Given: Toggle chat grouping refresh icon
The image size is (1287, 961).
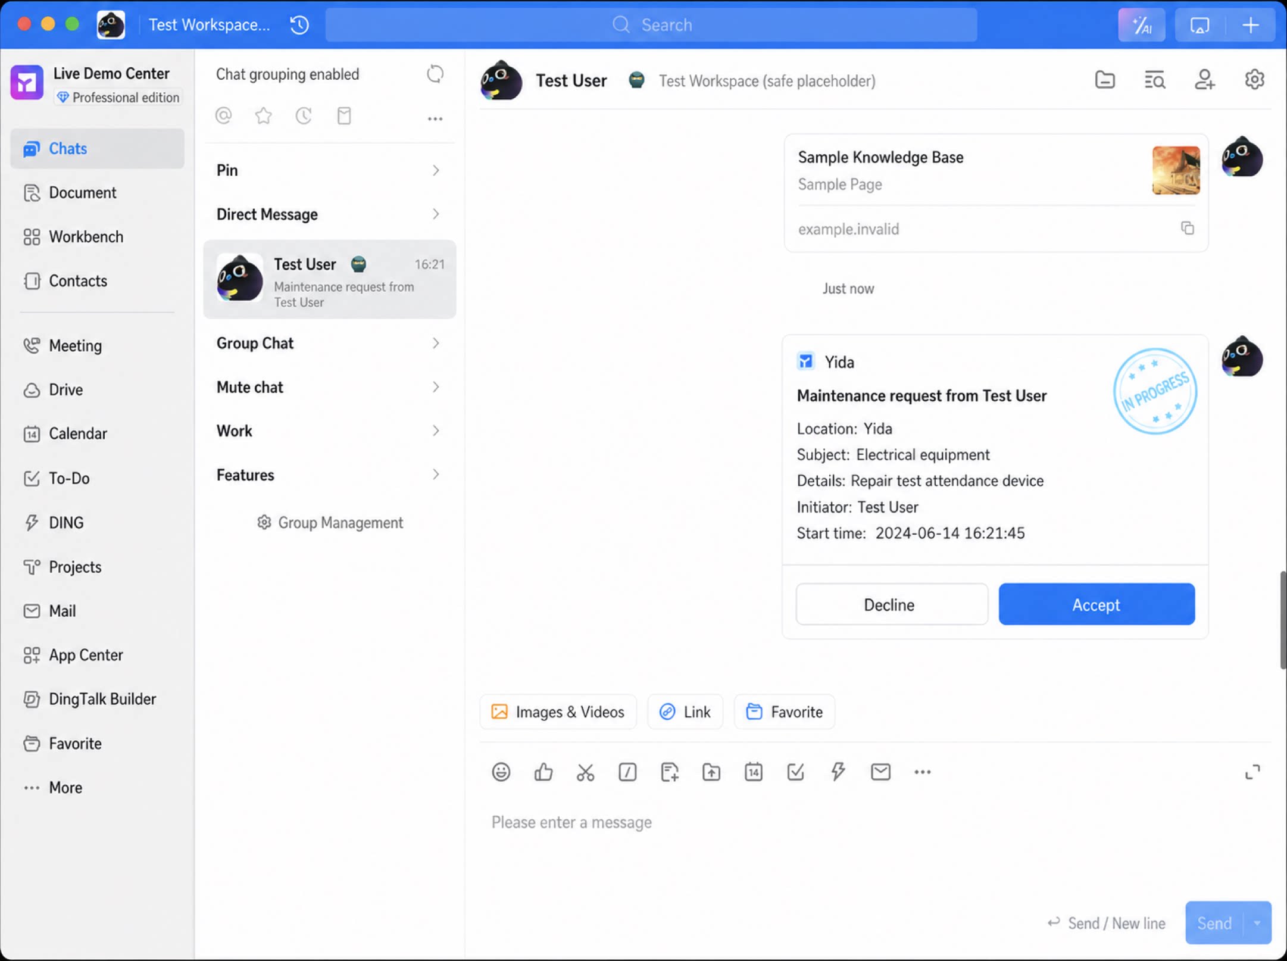Looking at the screenshot, I should point(435,74).
